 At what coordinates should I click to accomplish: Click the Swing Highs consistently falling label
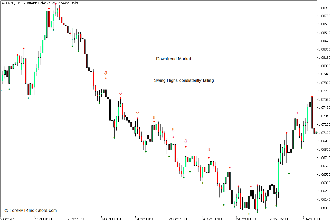click(184, 80)
